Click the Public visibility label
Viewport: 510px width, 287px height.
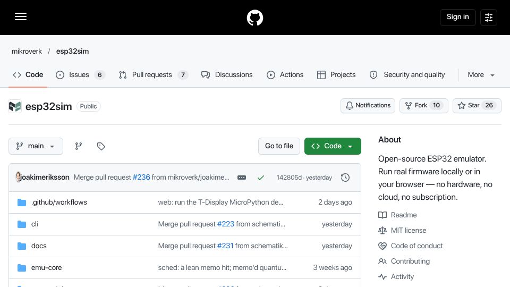89,106
